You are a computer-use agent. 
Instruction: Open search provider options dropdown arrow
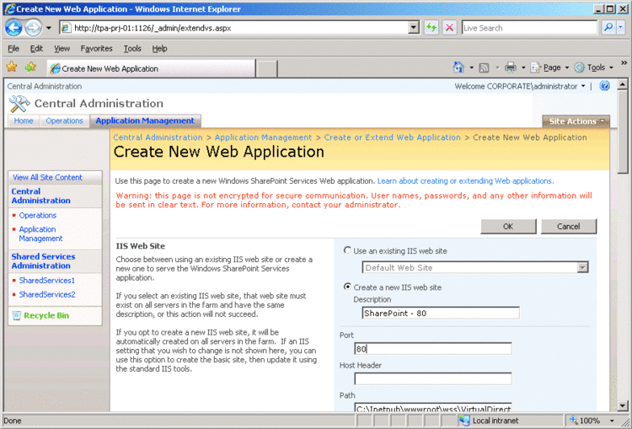pyautogui.click(x=620, y=28)
